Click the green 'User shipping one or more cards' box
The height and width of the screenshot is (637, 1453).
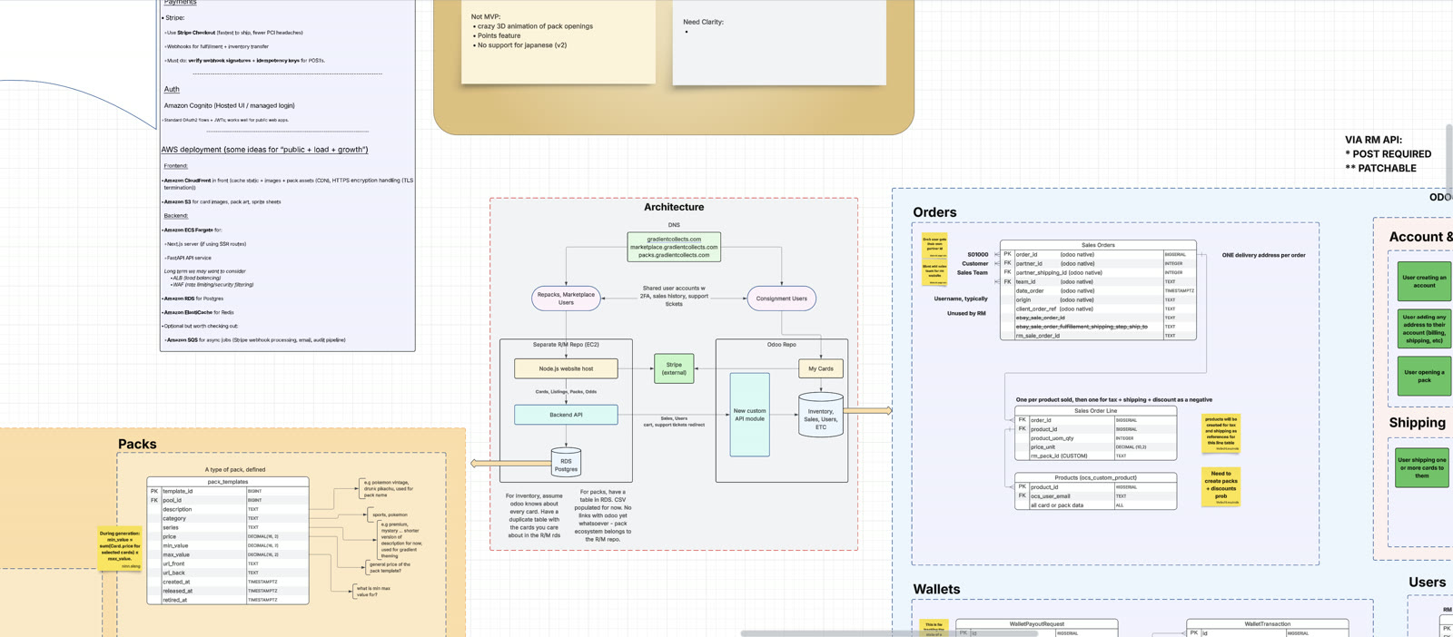coord(1422,467)
